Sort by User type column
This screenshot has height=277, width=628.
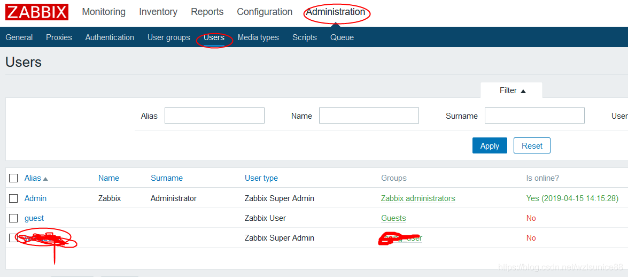pos(261,178)
